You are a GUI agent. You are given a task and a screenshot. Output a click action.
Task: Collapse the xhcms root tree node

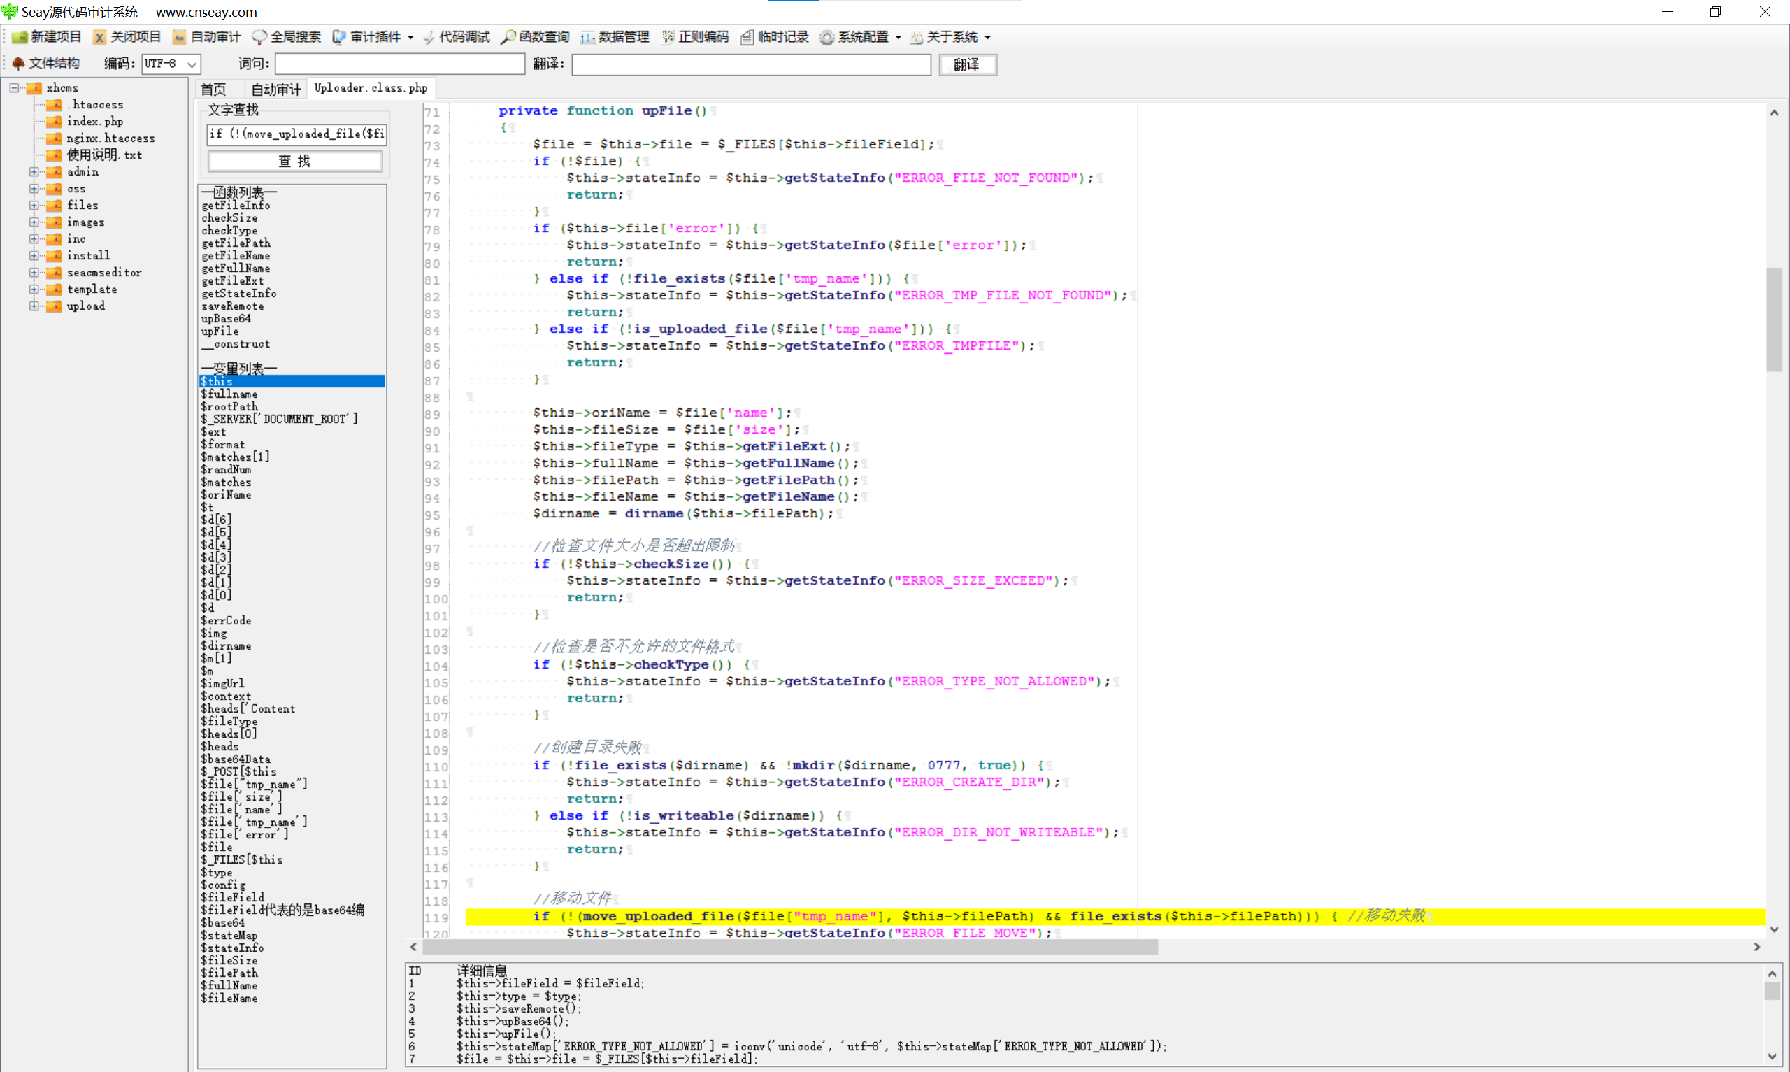pyautogui.click(x=14, y=88)
